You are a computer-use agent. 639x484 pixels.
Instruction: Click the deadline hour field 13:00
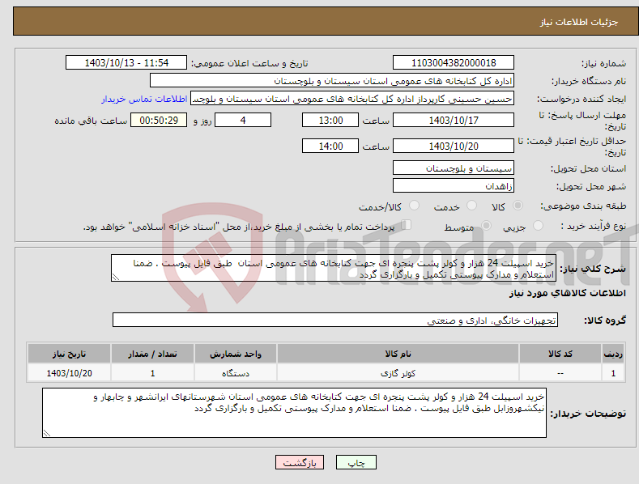tap(330, 120)
